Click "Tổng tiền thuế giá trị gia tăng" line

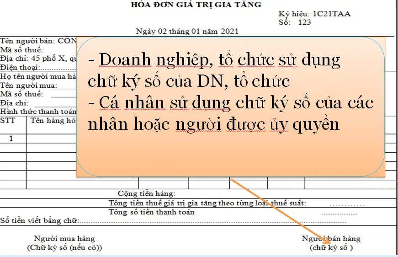tap(207, 203)
